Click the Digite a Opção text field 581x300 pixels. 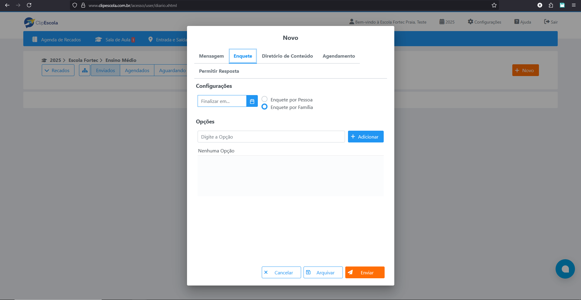coord(271,137)
